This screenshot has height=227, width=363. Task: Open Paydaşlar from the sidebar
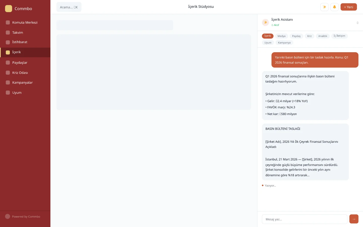click(x=20, y=63)
